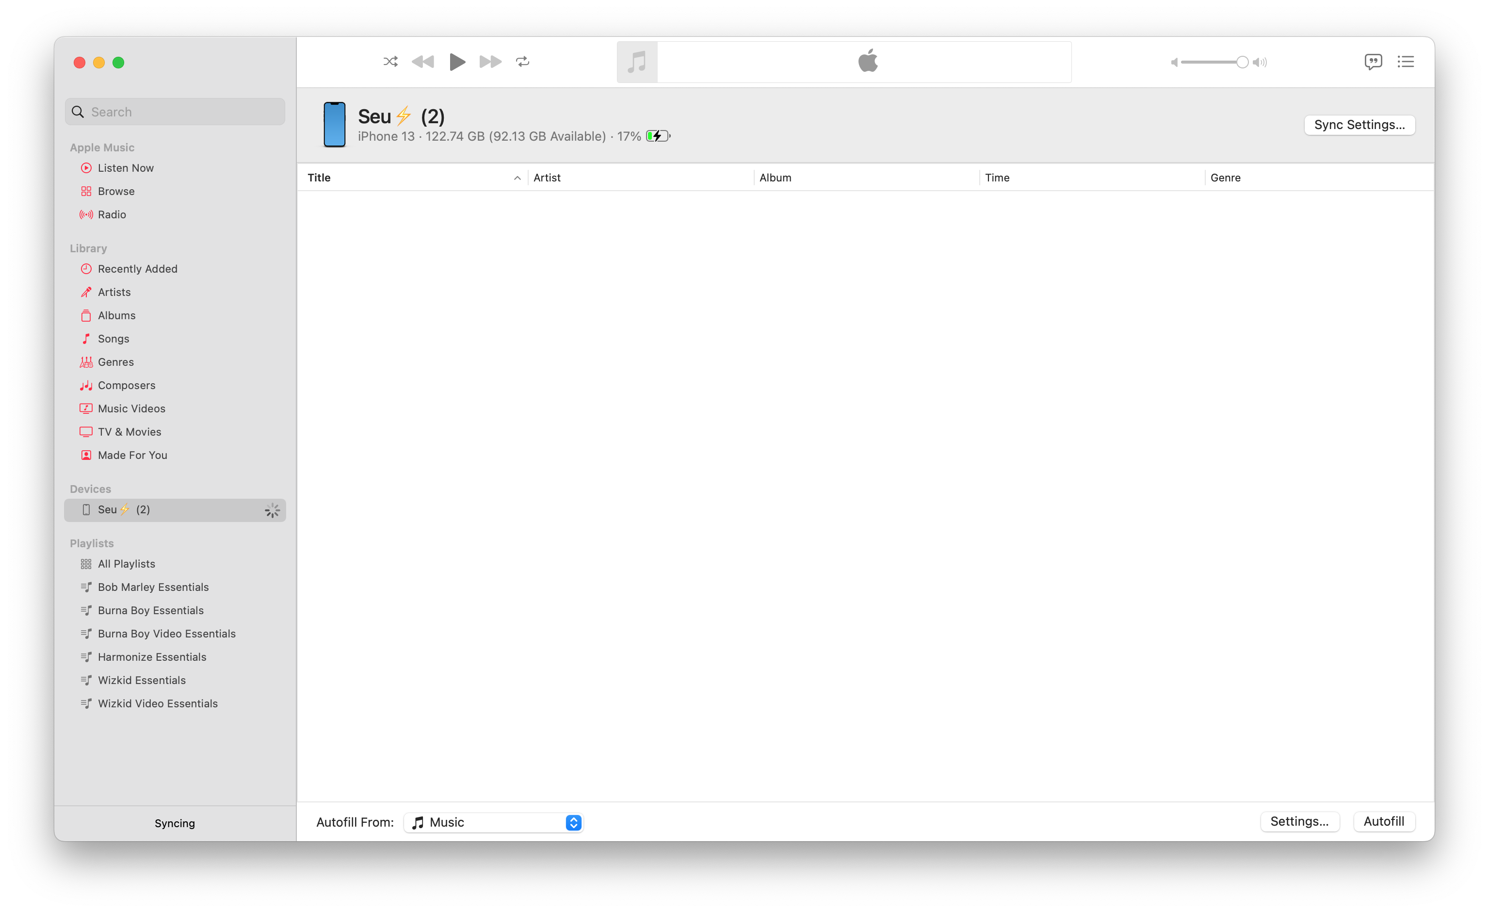
Task: Click the shuffle playback icon
Action: pyautogui.click(x=389, y=61)
